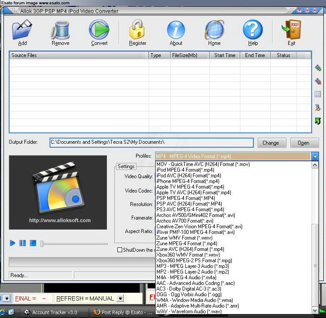Play the preview video
Viewport: 326px width, 318px height.
(13, 243)
